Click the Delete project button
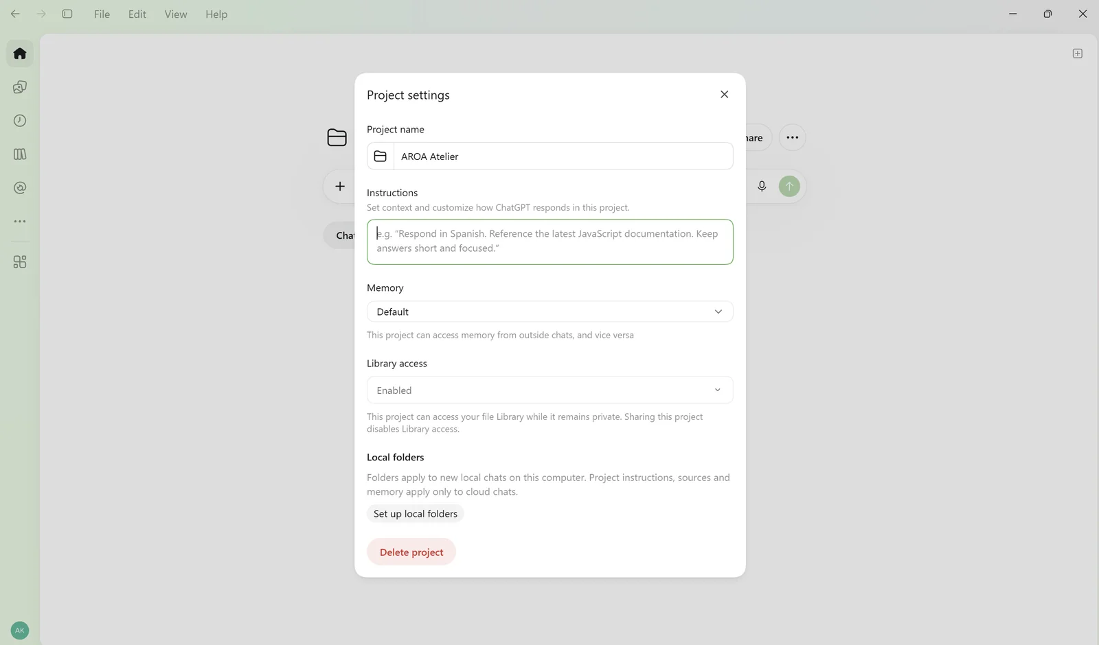Image resolution: width=1099 pixels, height=645 pixels. [411, 552]
